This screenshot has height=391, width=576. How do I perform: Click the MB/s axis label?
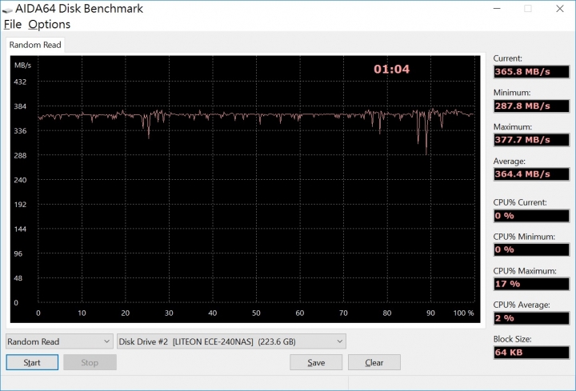(22, 66)
